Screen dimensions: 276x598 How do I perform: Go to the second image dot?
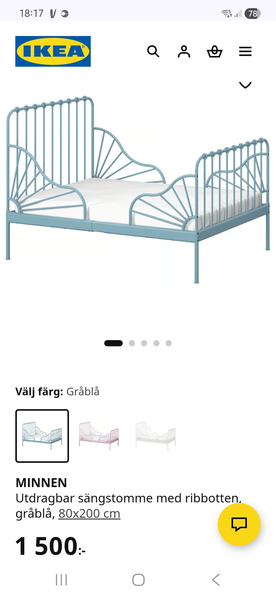click(132, 343)
